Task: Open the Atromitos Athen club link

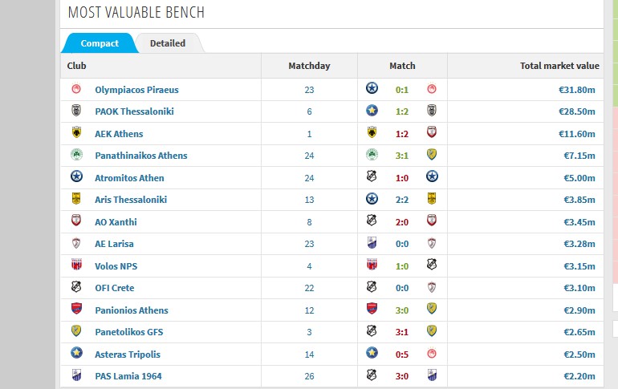Action: pos(129,178)
